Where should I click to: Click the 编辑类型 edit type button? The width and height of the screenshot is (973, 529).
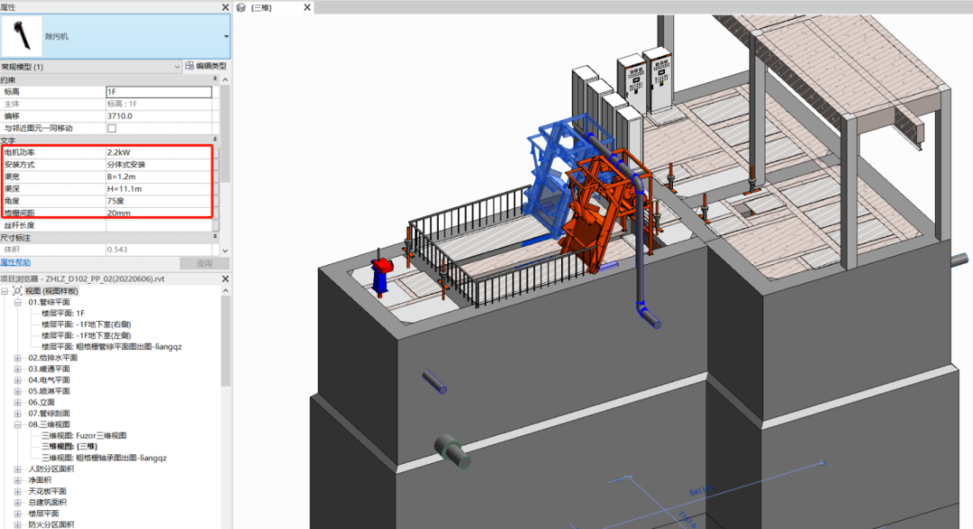pyautogui.click(x=205, y=67)
